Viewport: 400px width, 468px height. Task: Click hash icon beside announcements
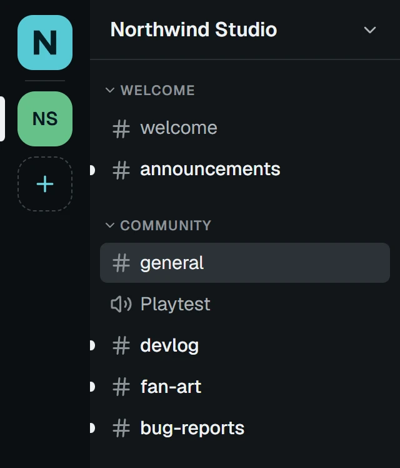pos(121,170)
